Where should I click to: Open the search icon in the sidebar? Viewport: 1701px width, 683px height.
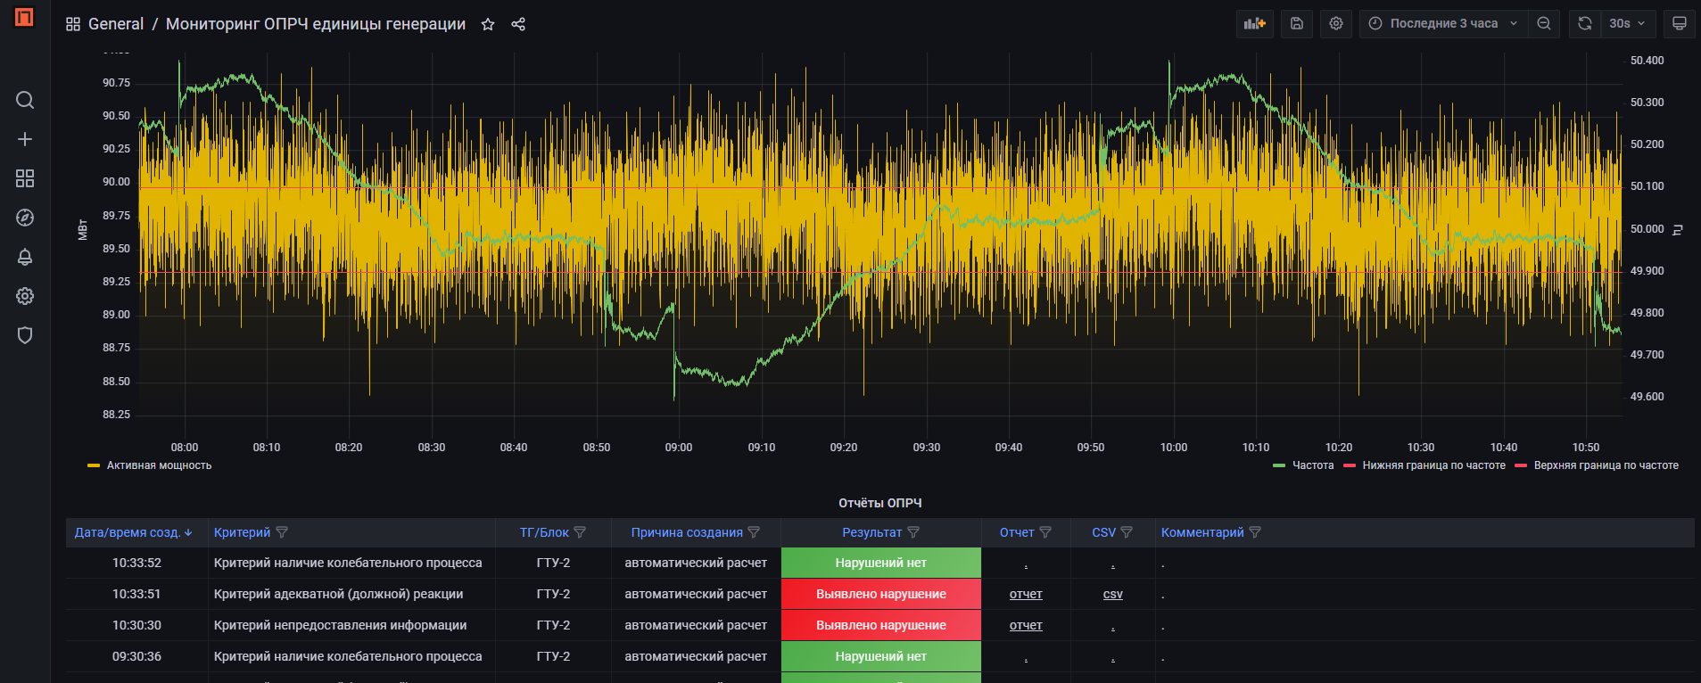pos(25,100)
